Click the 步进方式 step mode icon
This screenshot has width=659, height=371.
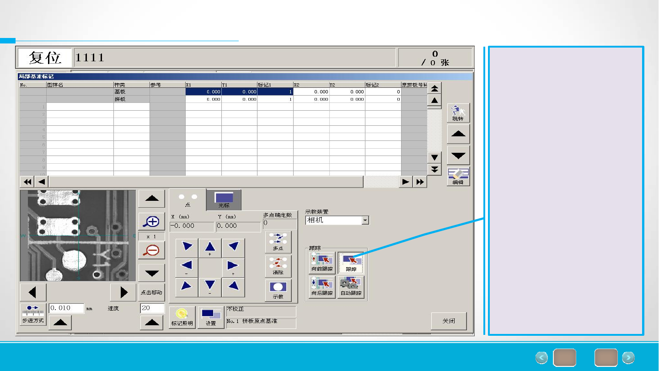tap(33, 314)
